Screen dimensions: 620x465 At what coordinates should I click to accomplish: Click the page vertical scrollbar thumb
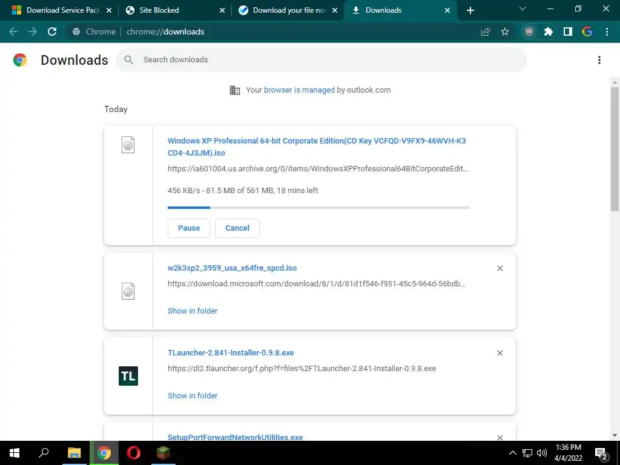tap(615, 148)
